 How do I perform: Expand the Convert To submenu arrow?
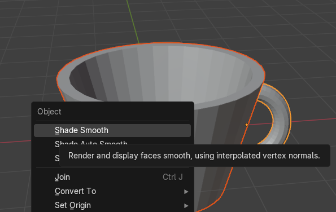pyautogui.click(x=186, y=192)
